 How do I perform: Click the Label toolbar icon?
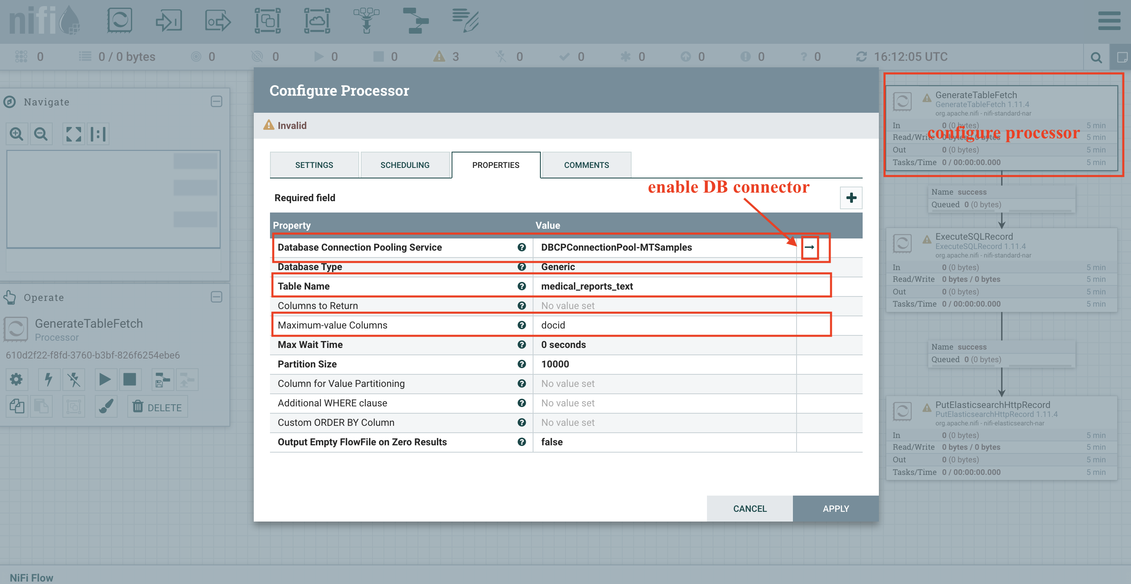coord(465,21)
